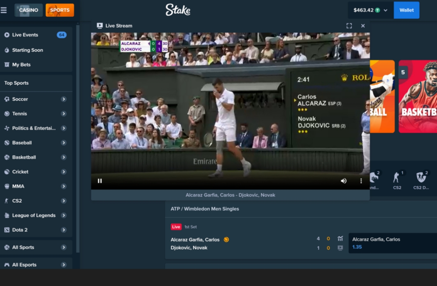The height and width of the screenshot is (286, 437).
Task: Open the balance currency dropdown
Action: (371, 10)
